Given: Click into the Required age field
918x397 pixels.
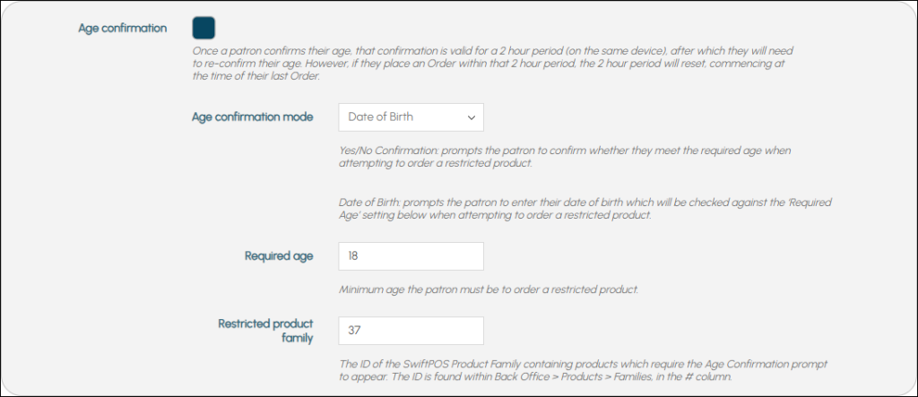Looking at the screenshot, I should (x=411, y=256).
